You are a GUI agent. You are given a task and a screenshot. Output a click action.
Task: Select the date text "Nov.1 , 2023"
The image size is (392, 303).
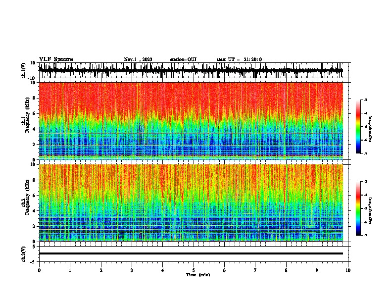pos(138,59)
